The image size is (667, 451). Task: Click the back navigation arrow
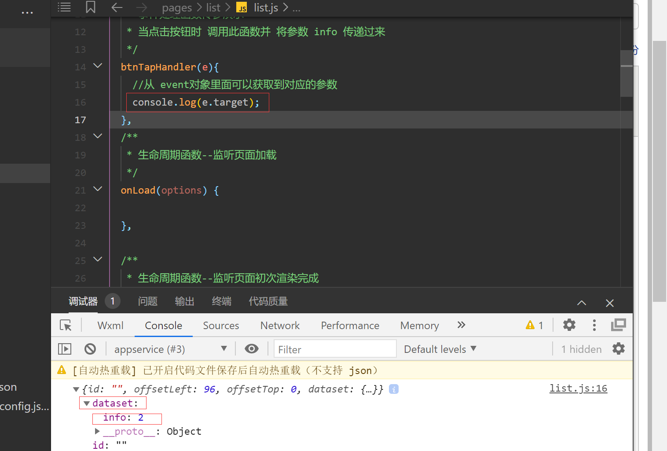(x=116, y=7)
